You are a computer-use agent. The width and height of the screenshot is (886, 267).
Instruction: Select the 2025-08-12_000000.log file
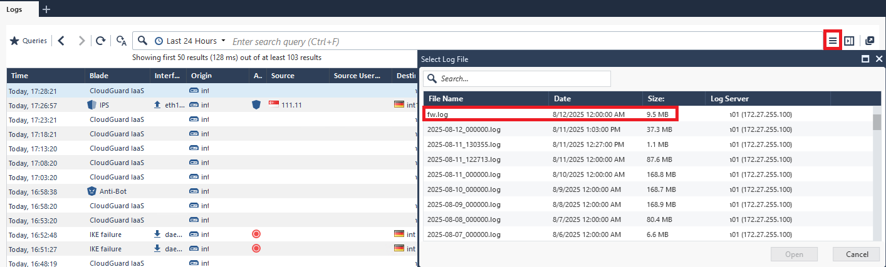pyautogui.click(x=649, y=129)
